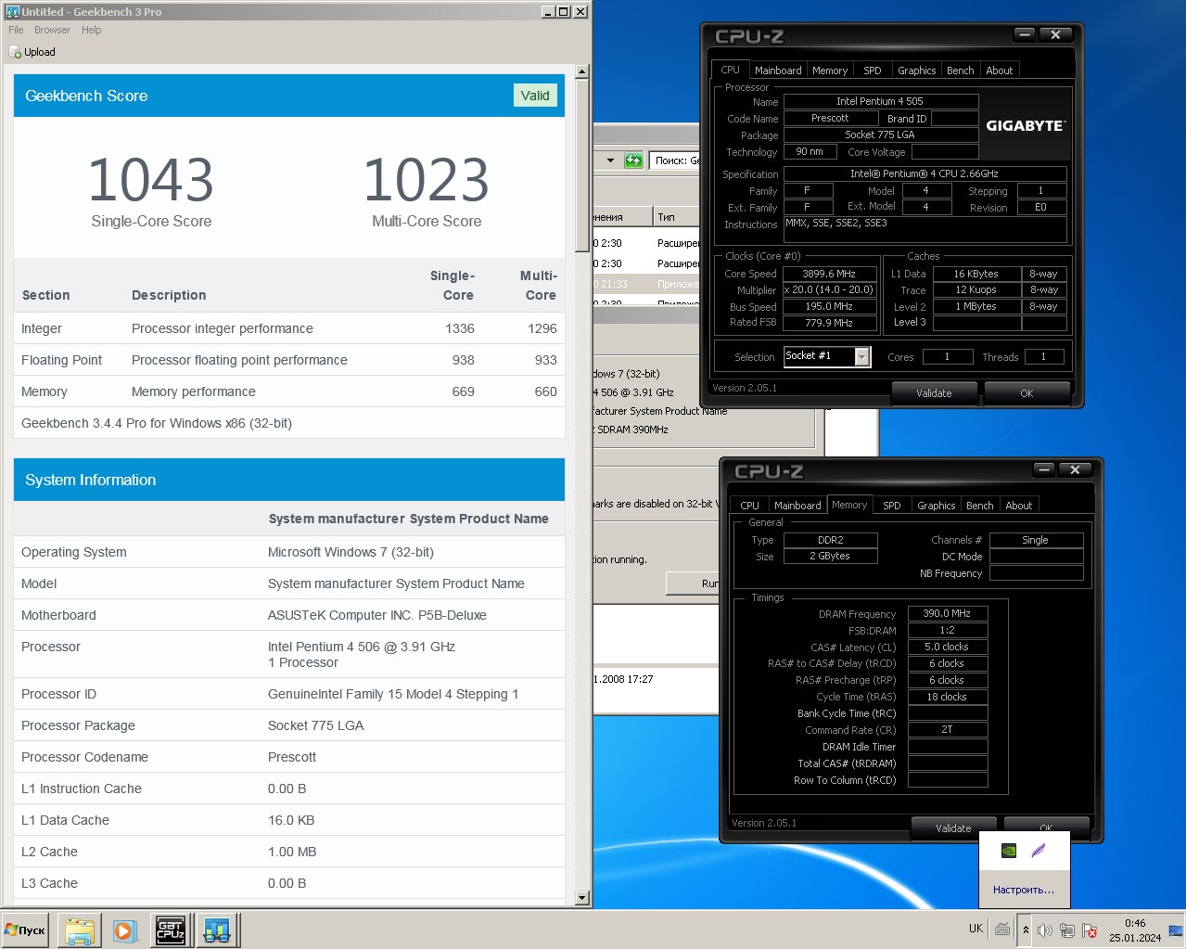Click the Upload label in Geekbench
This screenshot has height=949, width=1186.
[40, 53]
